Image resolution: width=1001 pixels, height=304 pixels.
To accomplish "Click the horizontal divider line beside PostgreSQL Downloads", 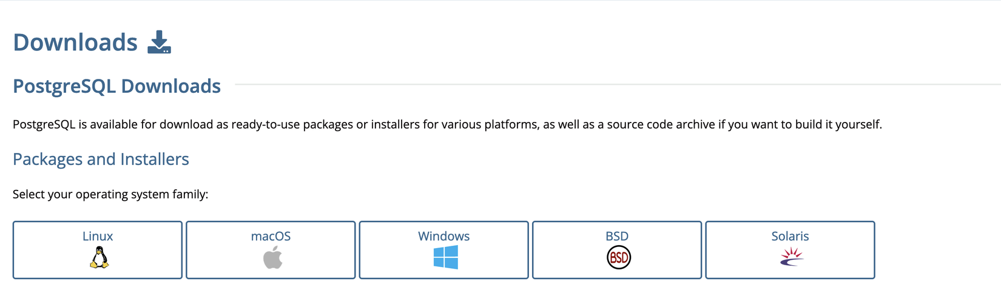I will click(607, 84).
